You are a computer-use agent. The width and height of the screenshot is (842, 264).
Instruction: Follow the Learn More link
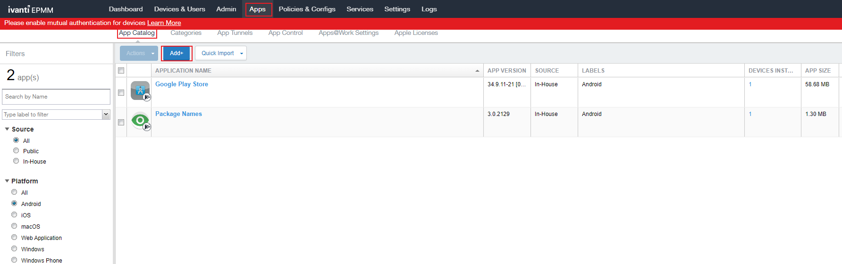pyautogui.click(x=164, y=23)
